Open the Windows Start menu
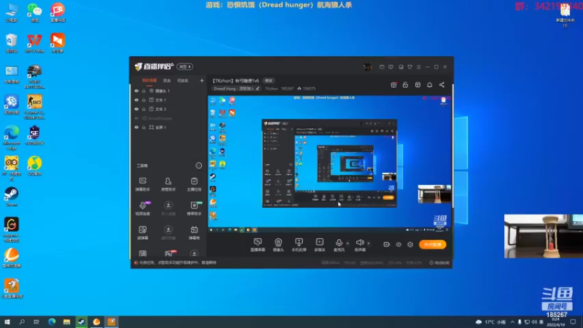The height and width of the screenshot is (328, 583). tap(7, 321)
